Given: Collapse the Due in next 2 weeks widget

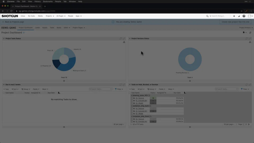Looking at the screenshot, I should [4, 85].
